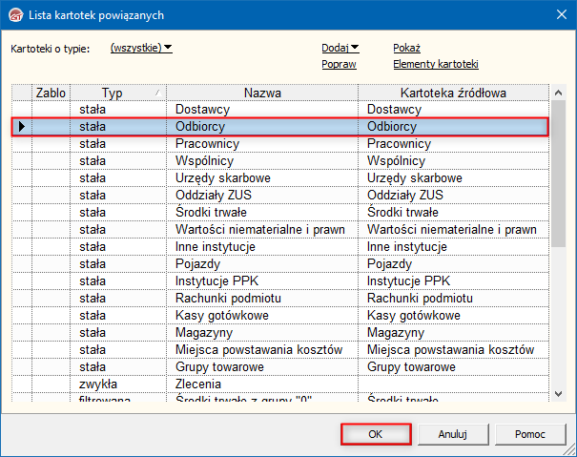The width and height of the screenshot is (577, 457).
Task: Click the Kartoteka źródłowa column header
Action: (x=454, y=93)
